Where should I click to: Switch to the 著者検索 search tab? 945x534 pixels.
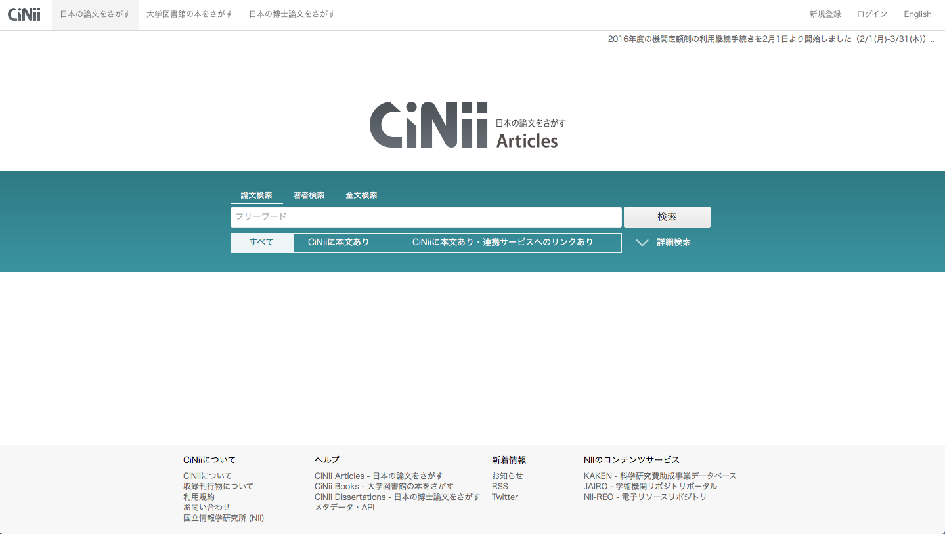coord(309,195)
